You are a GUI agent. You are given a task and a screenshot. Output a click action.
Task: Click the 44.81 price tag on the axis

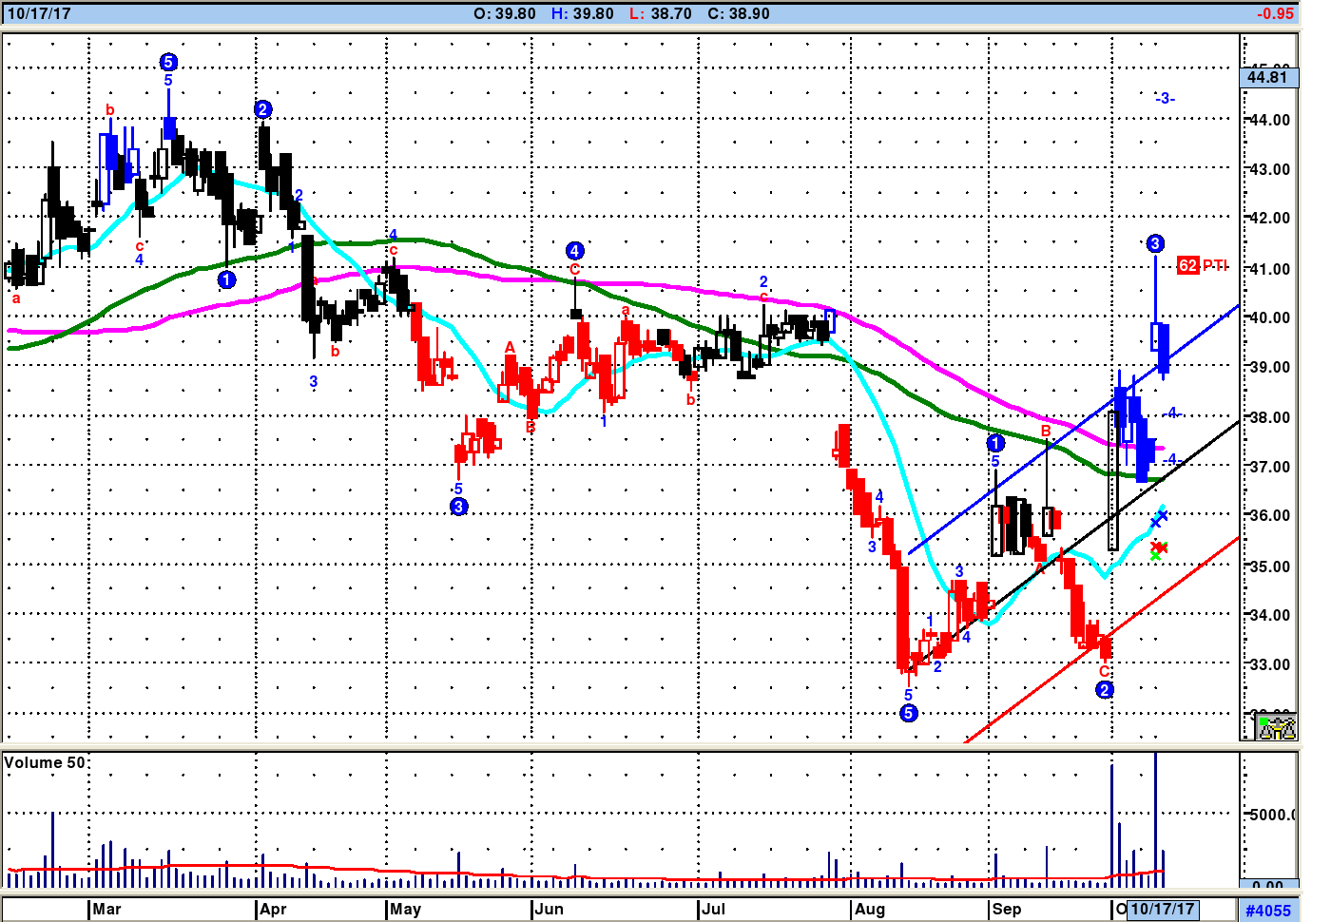click(x=1267, y=78)
